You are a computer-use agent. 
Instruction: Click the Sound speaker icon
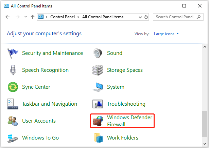click(98, 53)
